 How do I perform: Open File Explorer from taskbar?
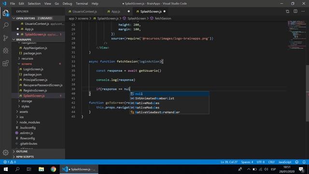click(41, 169)
